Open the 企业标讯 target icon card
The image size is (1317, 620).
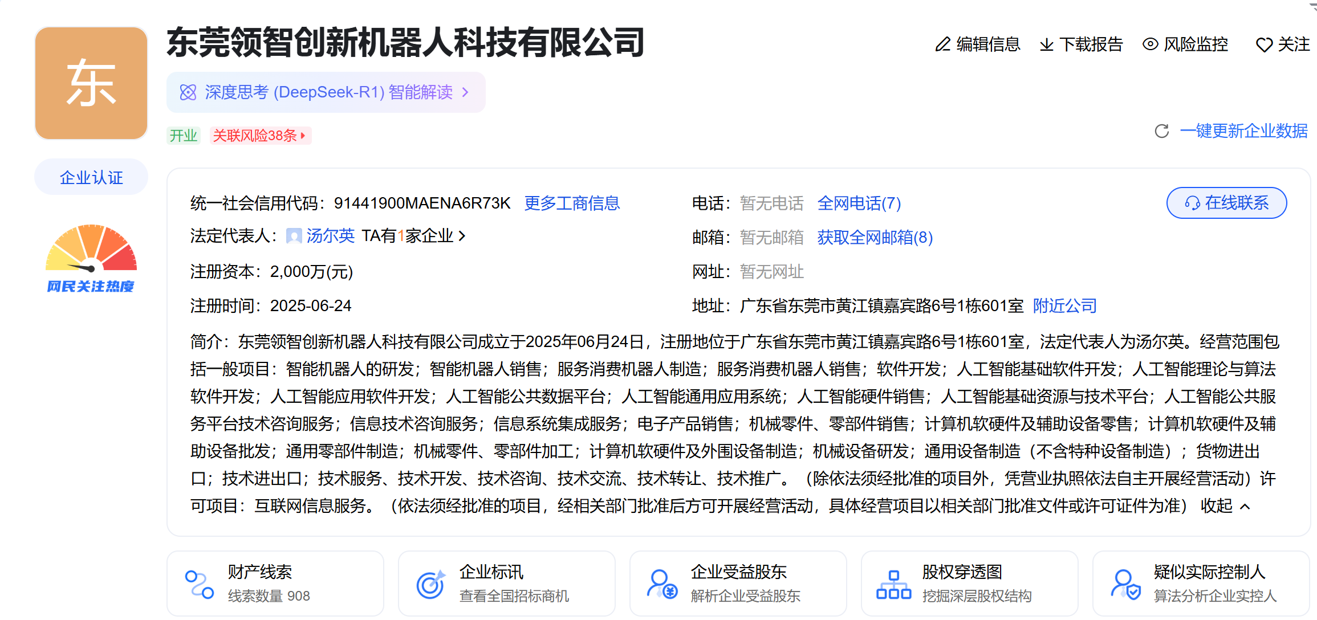[x=430, y=584]
